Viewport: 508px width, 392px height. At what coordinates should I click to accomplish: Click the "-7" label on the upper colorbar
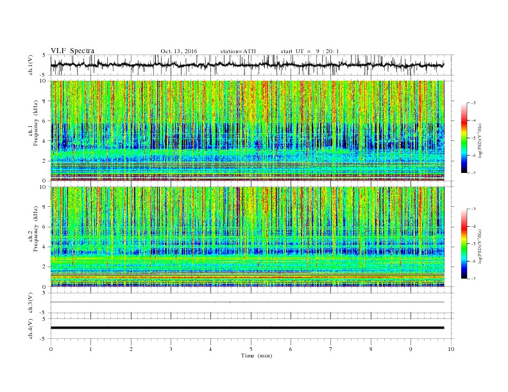coord(473,173)
